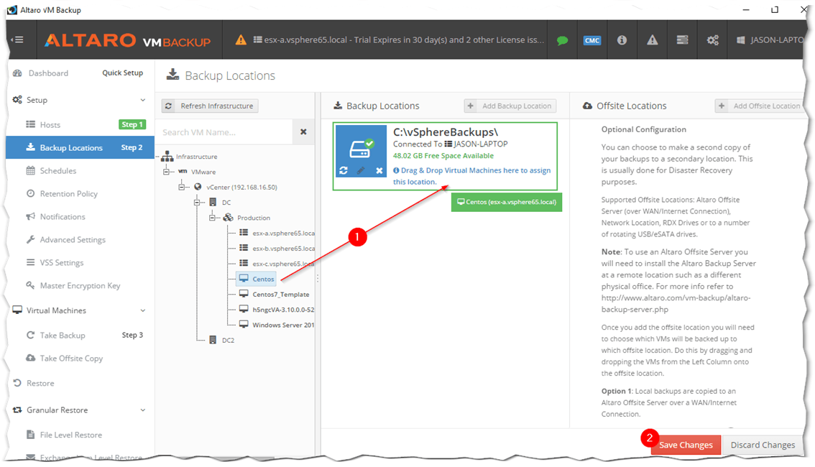Click the Take Offsite Copy cloud icon
This screenshot has width=815, height=467.
pos(31,358)
